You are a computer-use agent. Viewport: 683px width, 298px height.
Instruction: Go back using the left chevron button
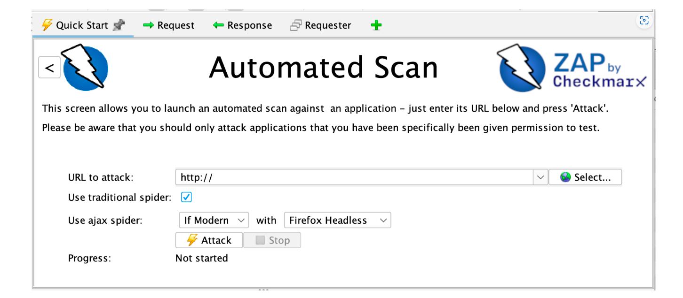(x=49, y=68)
